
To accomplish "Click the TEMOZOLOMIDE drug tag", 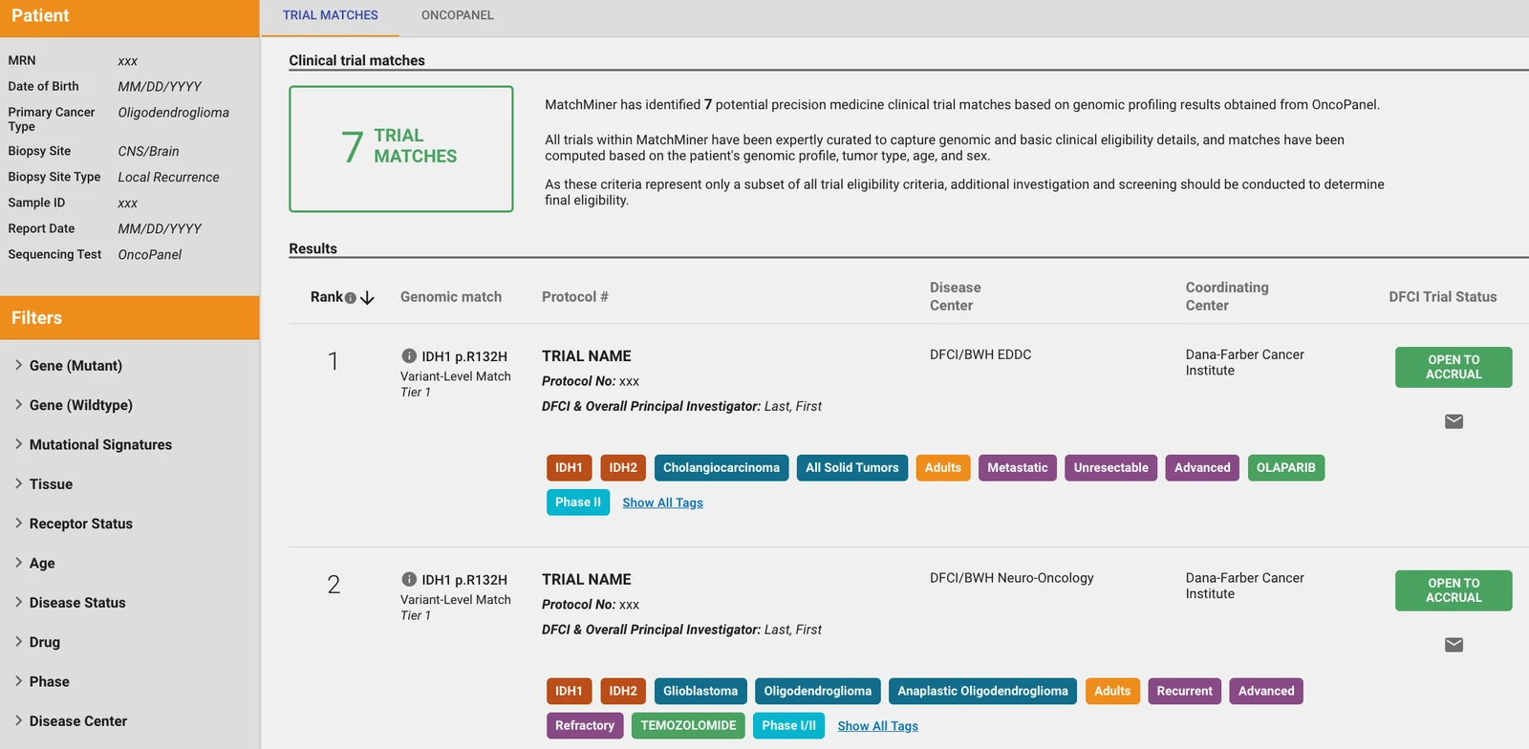I will [x=688, y=726].
